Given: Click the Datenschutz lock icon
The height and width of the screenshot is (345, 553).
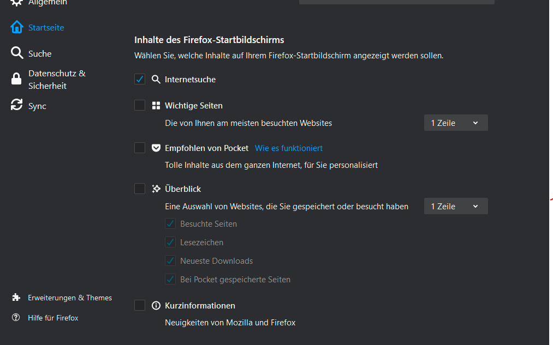Looking at the screenshot, I should 17,80.
